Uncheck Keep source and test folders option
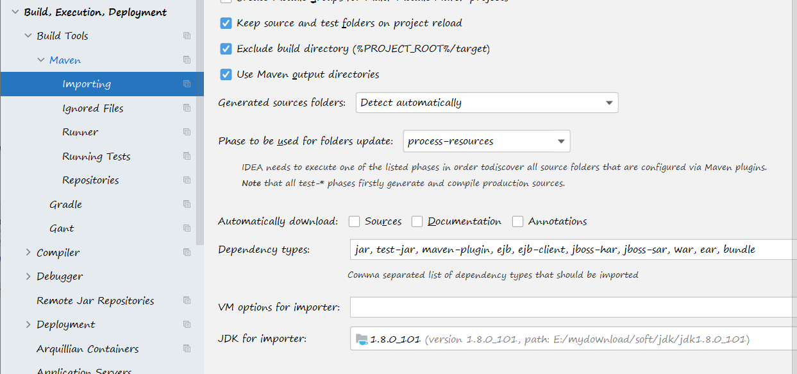This screenshot has width=797, height=374. click(226, 23)
